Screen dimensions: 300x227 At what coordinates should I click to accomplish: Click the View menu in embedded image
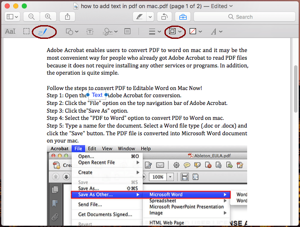[107, 148]
